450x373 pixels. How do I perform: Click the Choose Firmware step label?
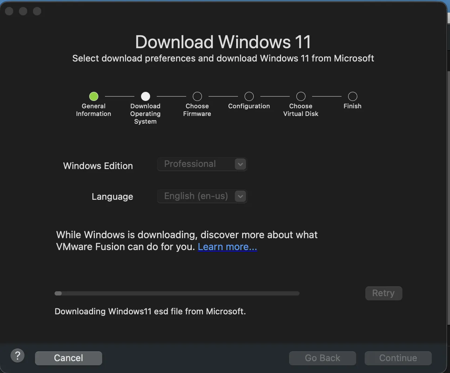197,110
